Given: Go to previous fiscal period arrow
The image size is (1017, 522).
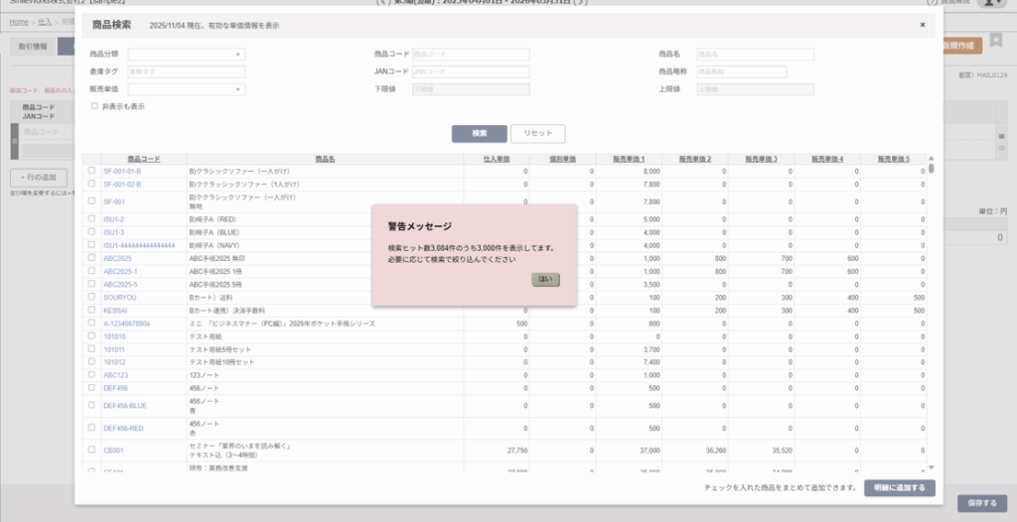Looking at the screenshot, I should 383,3.
